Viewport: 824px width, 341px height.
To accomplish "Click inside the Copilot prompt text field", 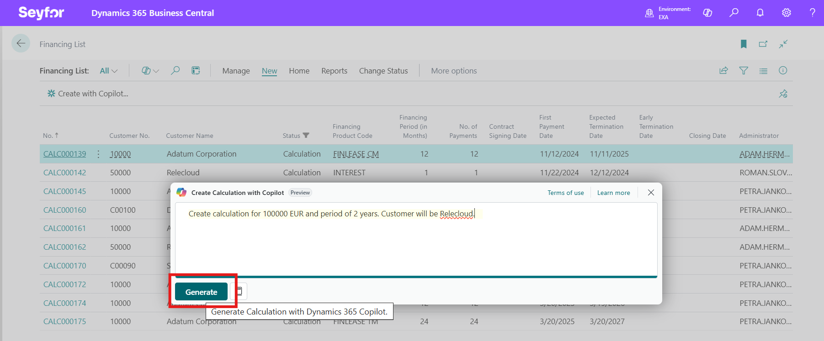I will [416, 242].
